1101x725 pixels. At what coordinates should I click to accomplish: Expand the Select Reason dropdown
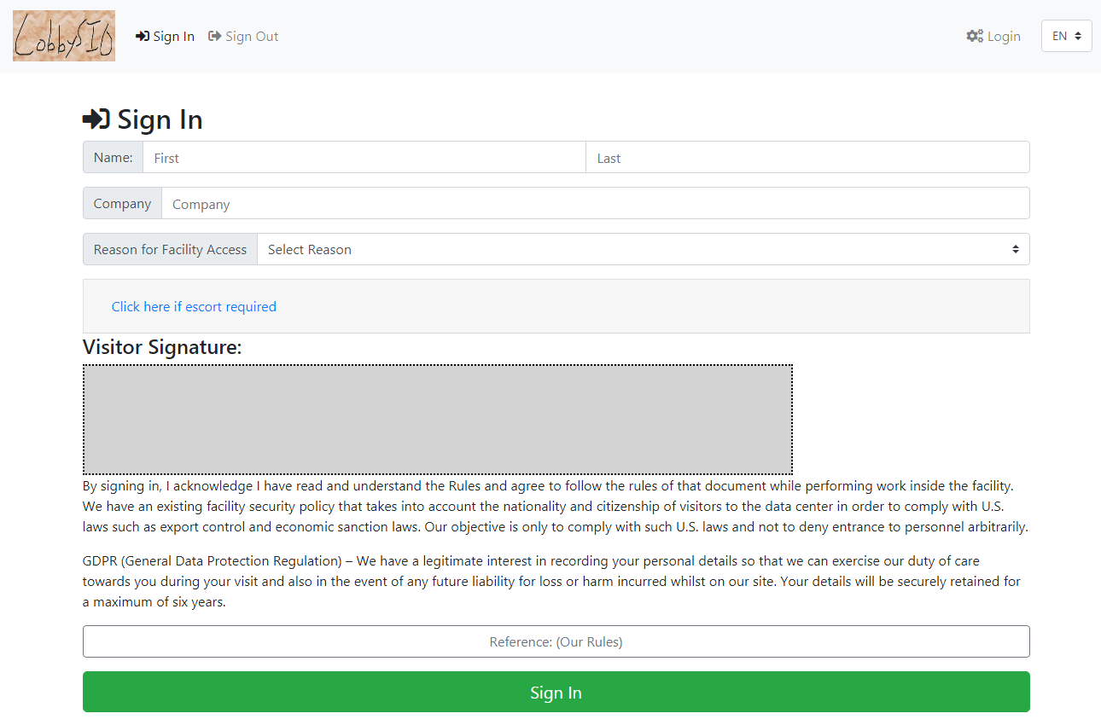[x=632, y=249]
